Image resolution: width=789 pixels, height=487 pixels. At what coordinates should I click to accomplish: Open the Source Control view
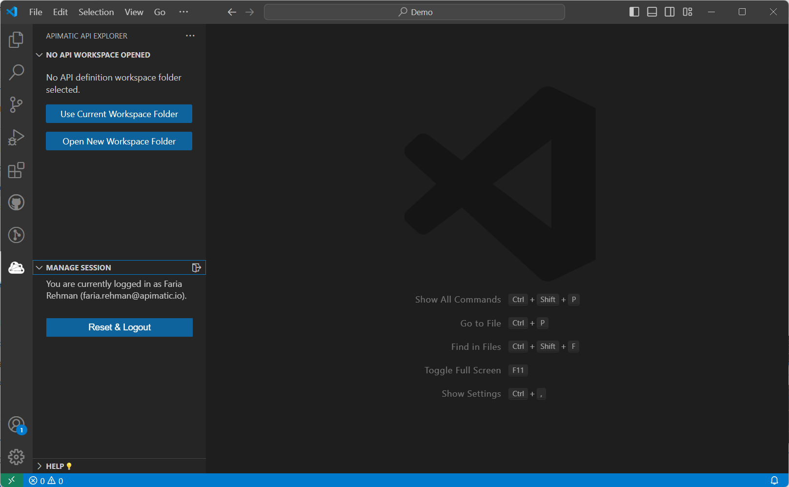click(16, 104)
